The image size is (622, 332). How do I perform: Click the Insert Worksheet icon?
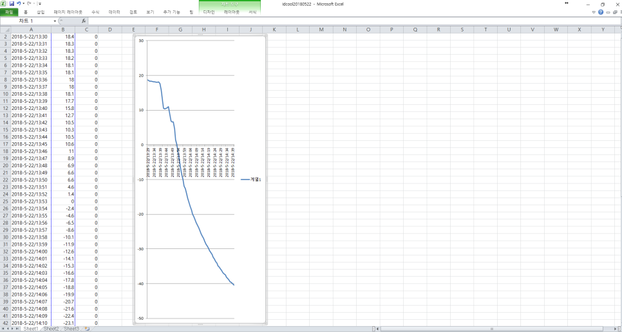click(x=88, y=329)
